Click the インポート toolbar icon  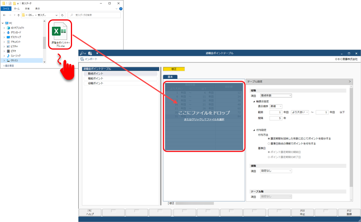tap(89, 59)
